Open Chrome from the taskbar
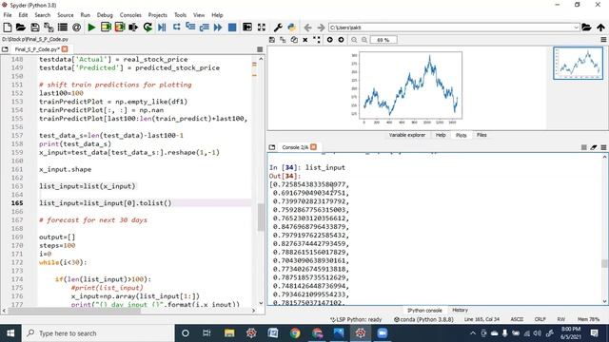 click(295, 333)
